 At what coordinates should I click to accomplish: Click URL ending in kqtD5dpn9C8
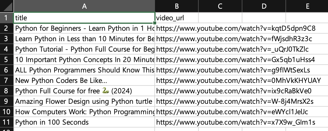tap(236, 28)
